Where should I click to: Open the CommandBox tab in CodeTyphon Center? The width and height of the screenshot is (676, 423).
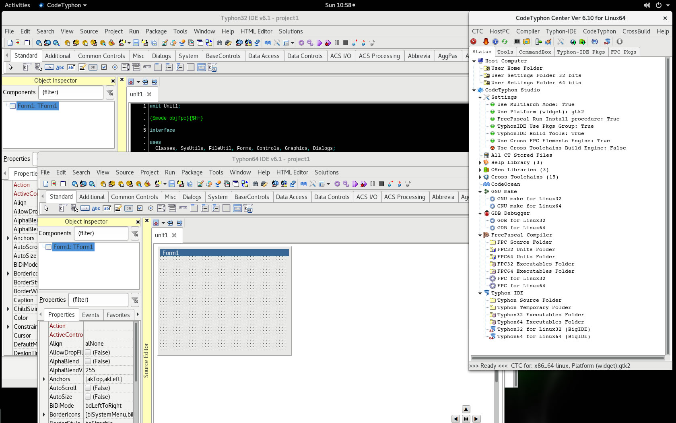(535, 52)
